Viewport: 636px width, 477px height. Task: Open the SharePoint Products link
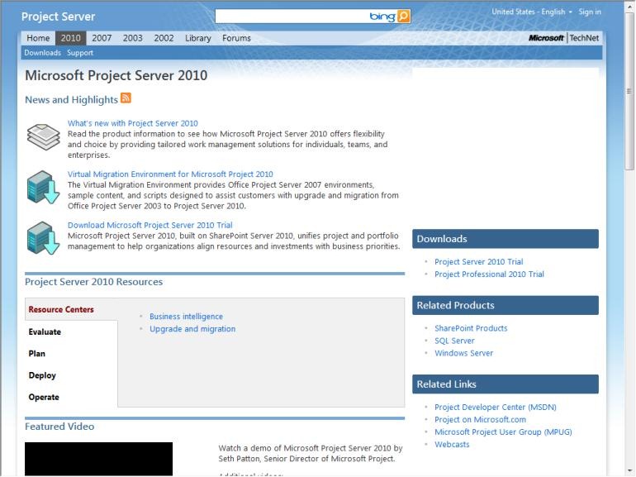click(471, 328)
